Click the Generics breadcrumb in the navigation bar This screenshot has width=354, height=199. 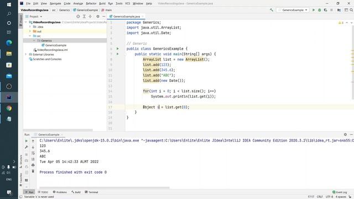tap(64, 10)
